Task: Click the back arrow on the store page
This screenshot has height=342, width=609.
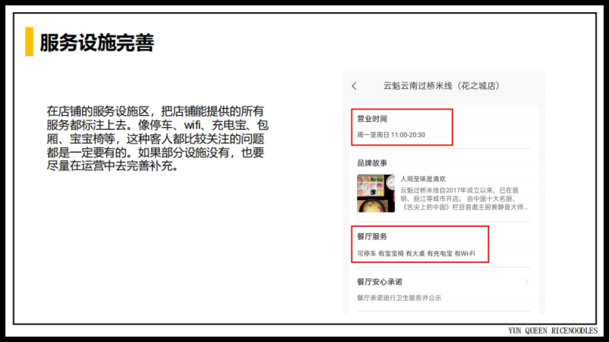Action: point(354,86)
